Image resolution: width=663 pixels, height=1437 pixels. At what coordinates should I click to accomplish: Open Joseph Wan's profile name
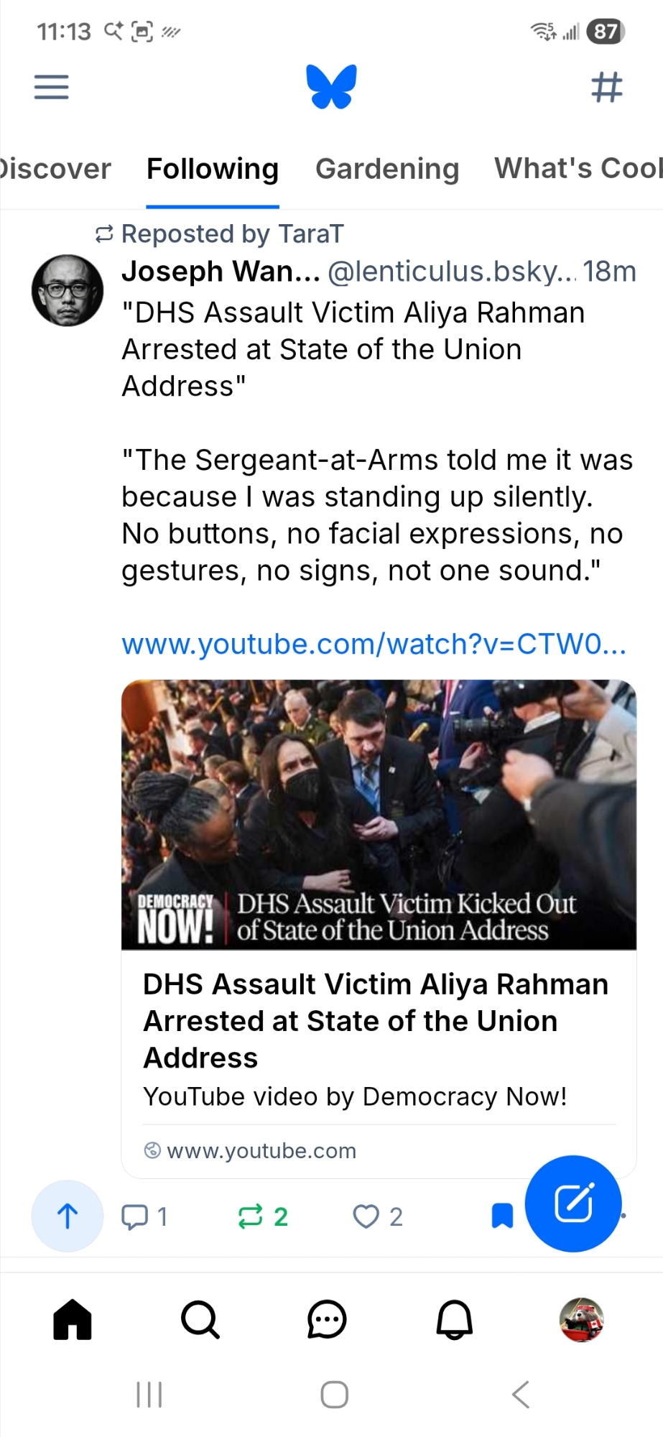pos(221,272)
